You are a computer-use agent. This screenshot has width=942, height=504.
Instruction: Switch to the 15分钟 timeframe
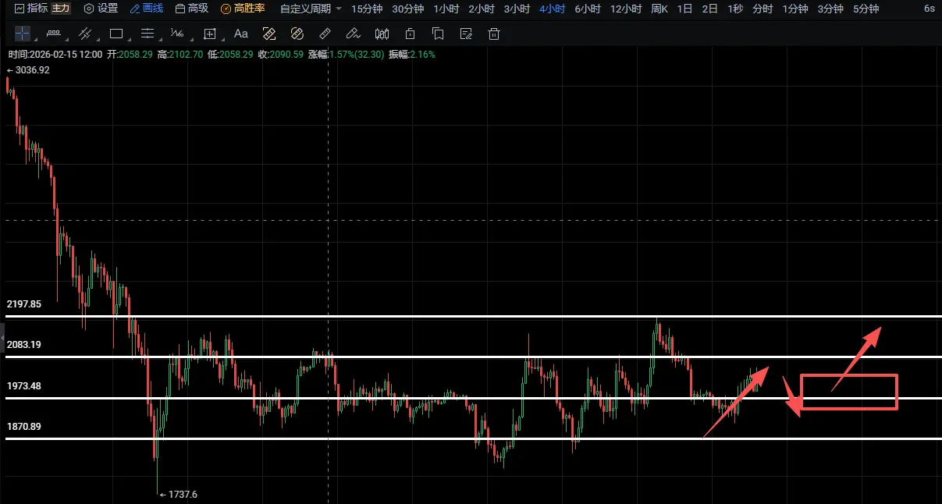click(367, 9)
